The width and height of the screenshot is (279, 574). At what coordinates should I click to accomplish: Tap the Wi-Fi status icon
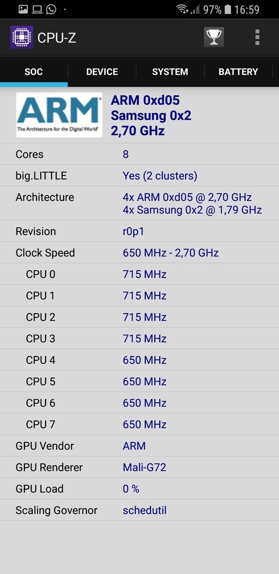pos(182,9)
